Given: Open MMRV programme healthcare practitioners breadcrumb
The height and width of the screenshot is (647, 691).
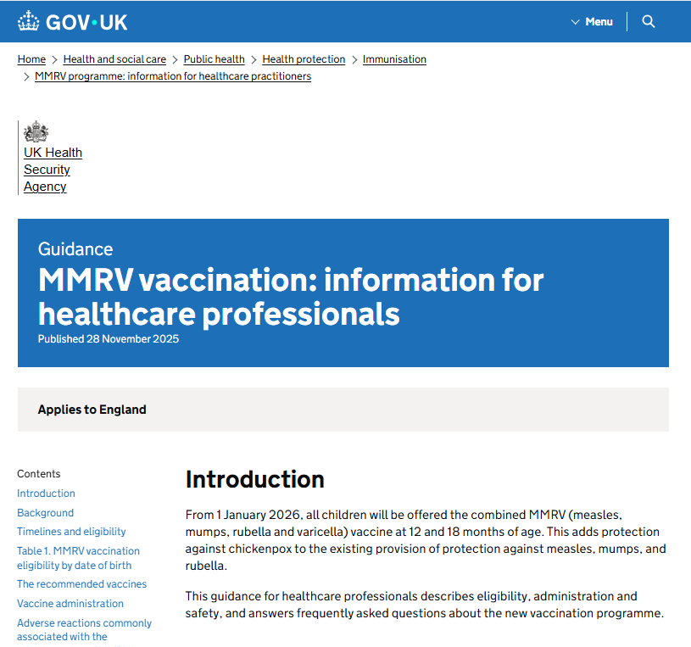Looking at the screenshot, I should click(173, 76).
